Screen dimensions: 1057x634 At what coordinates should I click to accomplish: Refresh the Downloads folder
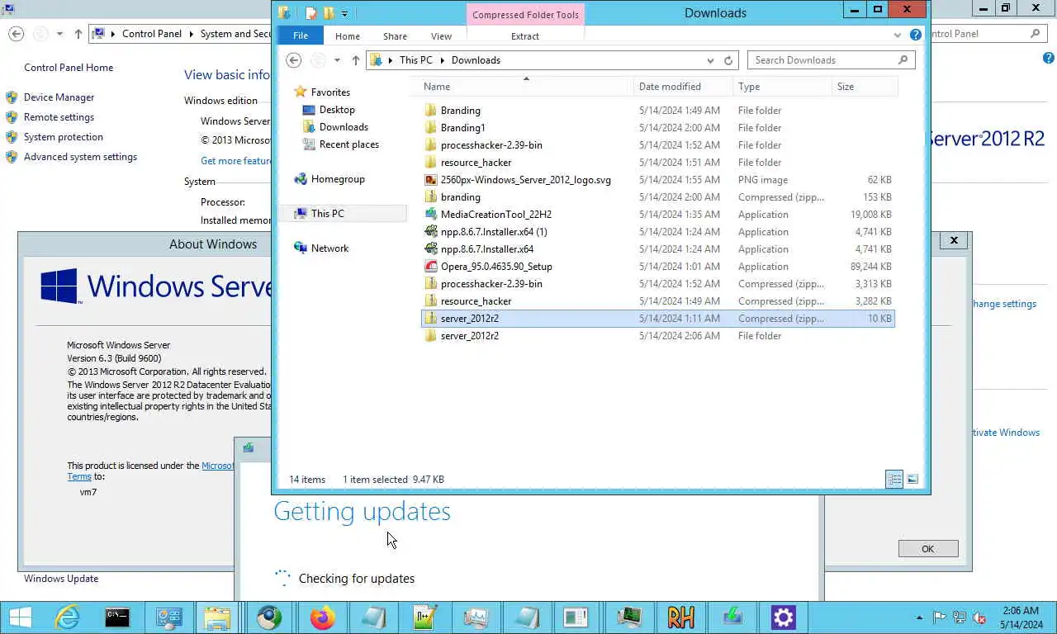pos(728,60)
